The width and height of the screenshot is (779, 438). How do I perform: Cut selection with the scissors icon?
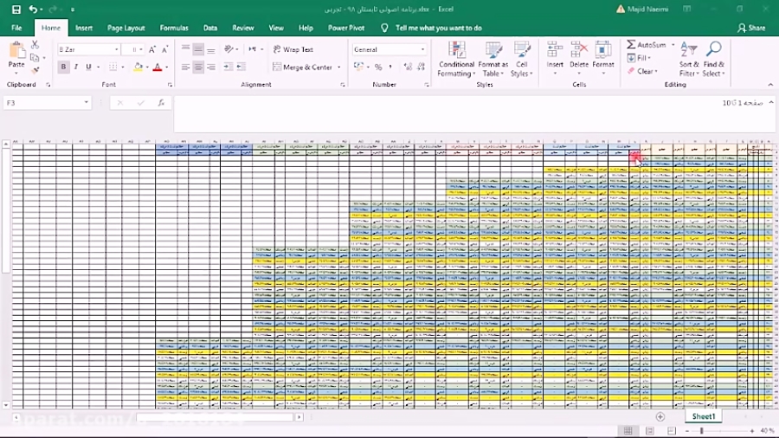coord(35,45)
